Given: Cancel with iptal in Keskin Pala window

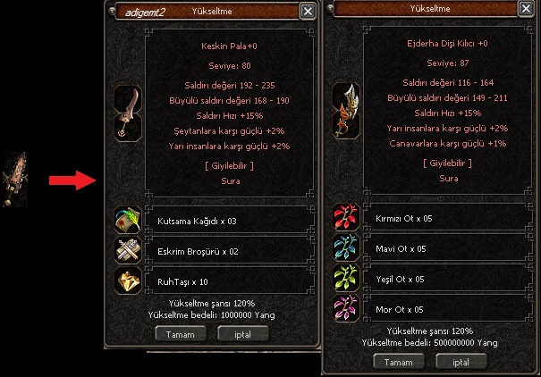Looking at the screenshot, I should (x=243, y=334).
